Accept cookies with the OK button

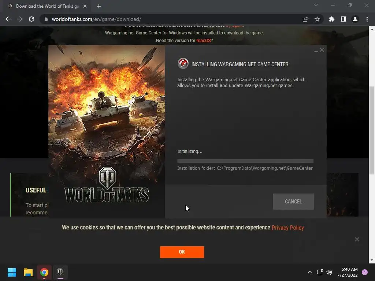coord(182,252)
